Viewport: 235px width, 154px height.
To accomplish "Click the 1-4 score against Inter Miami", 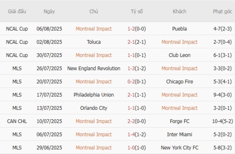I will click(131, 134).
